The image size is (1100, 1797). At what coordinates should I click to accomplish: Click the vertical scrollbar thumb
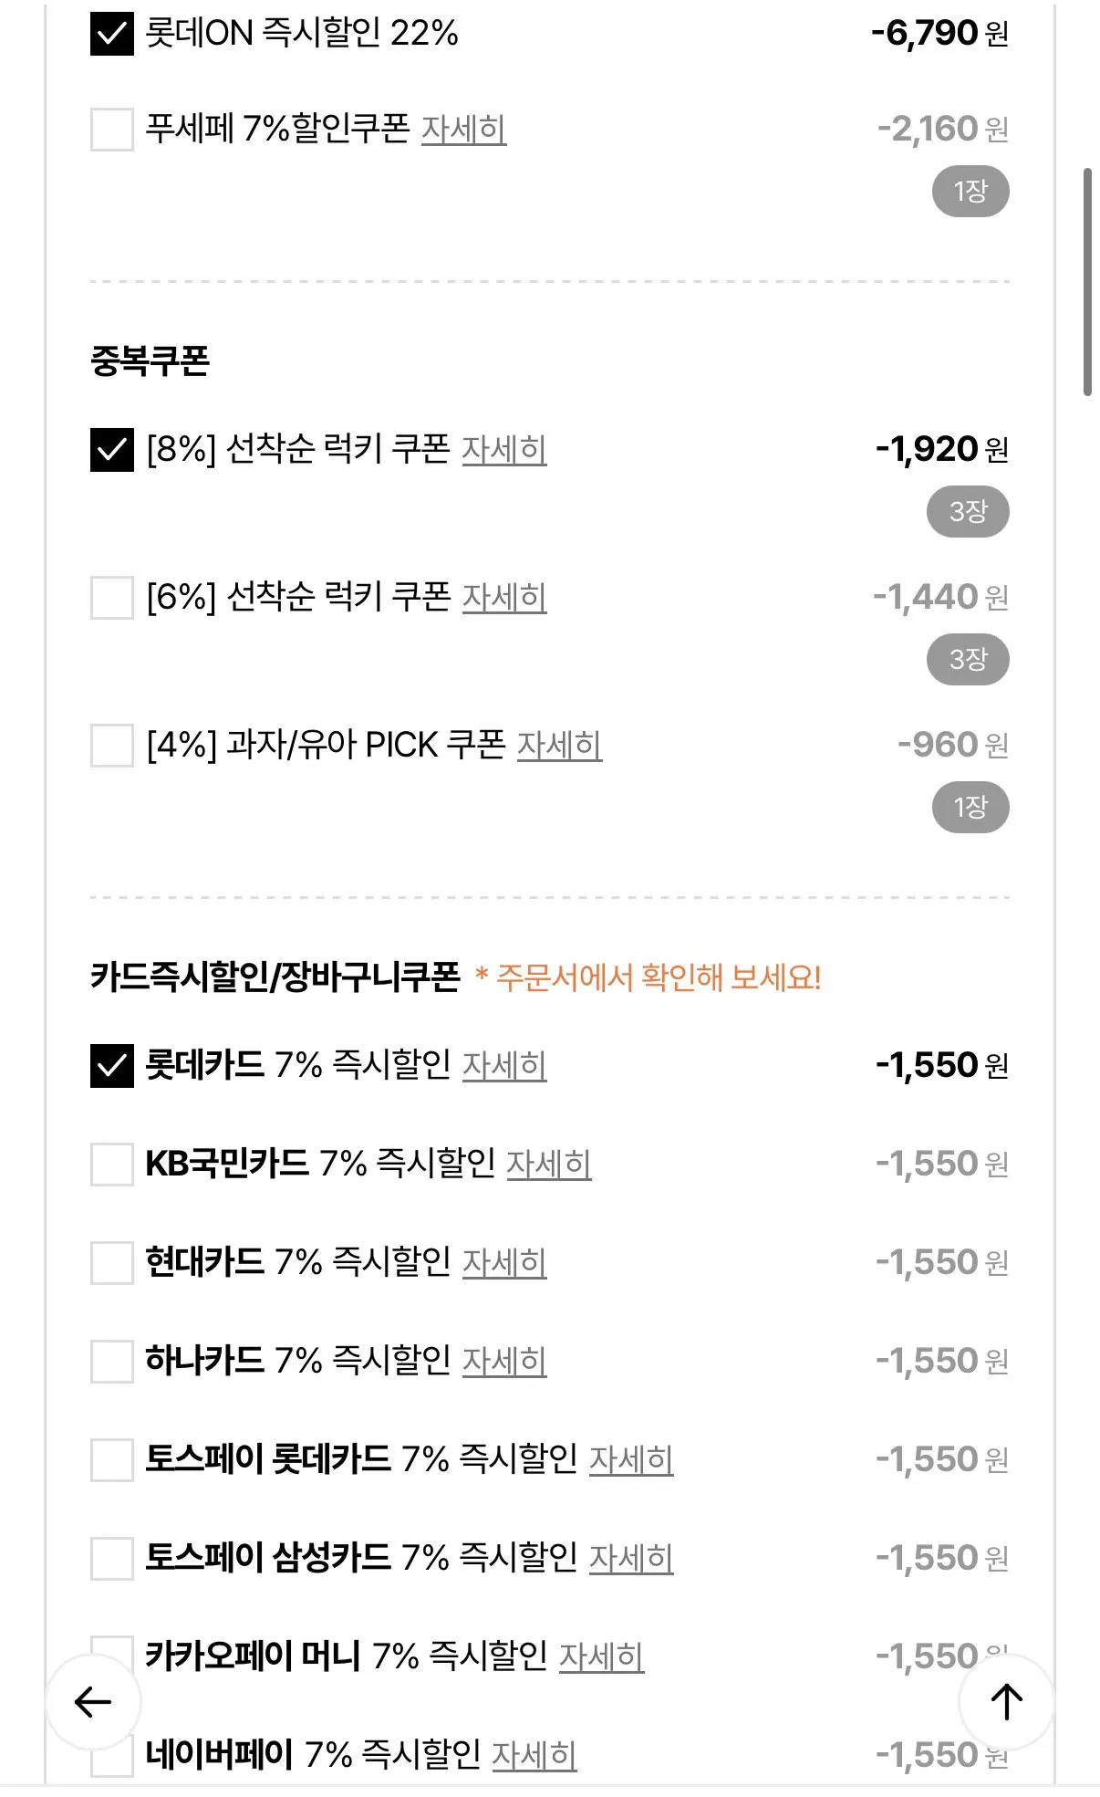pyautogui.click(x=1086, y=281)
